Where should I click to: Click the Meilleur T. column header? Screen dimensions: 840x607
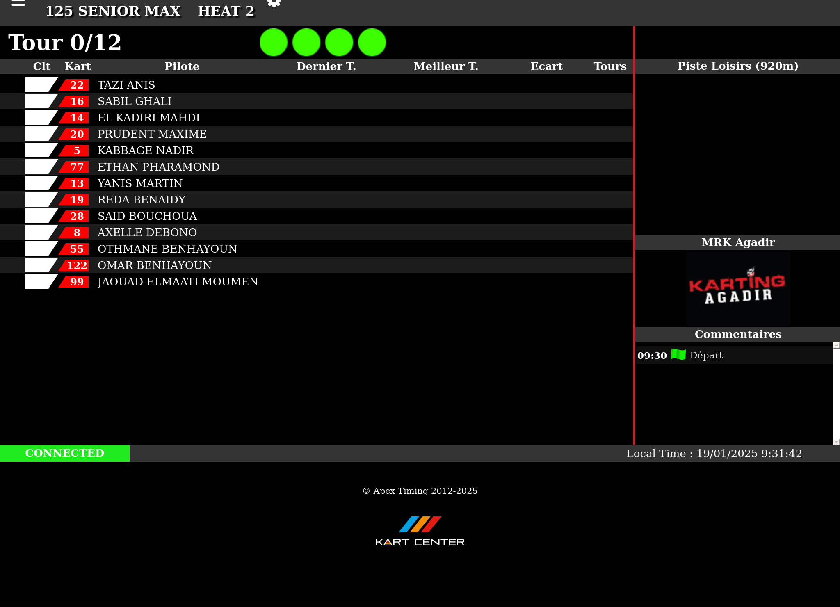click(446, 66)
